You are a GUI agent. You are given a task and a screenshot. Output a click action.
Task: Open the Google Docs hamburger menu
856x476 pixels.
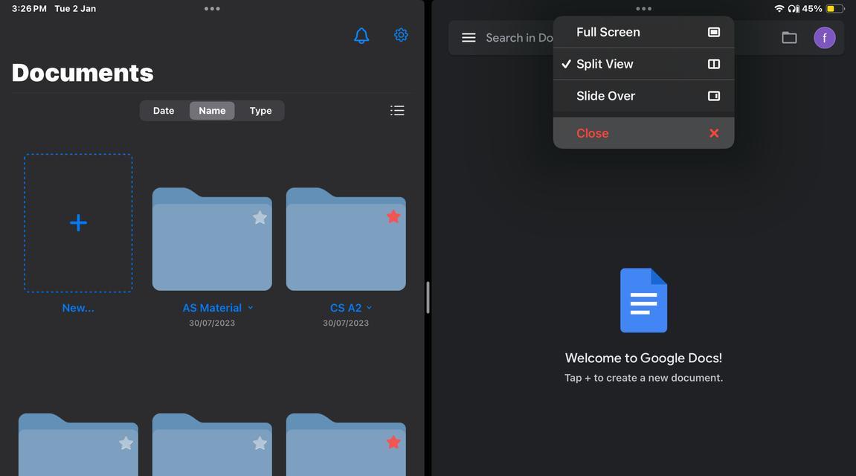click(469, 38)
